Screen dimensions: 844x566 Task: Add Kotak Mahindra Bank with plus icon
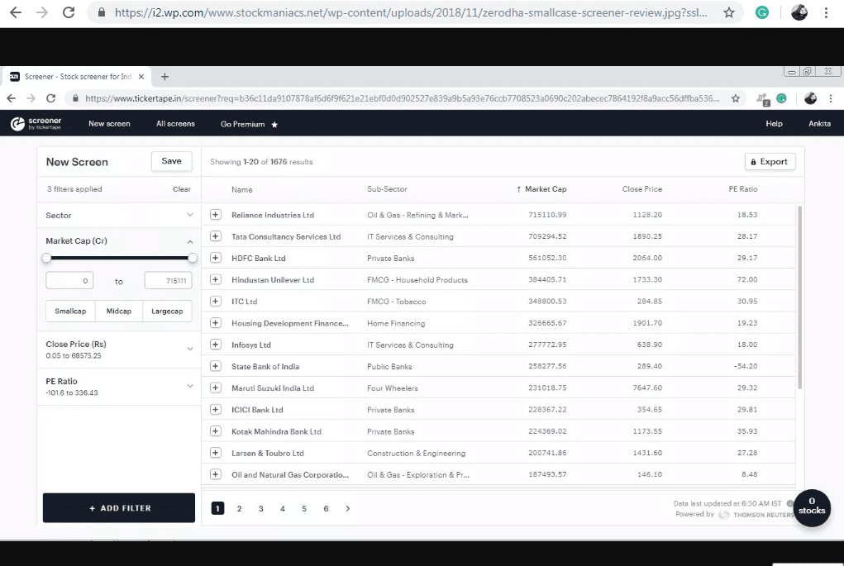coord(215,431)
